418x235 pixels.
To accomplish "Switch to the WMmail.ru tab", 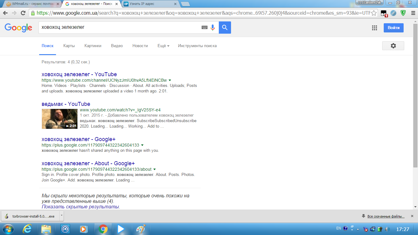I will pyautogui.click(x=32, y=4).
